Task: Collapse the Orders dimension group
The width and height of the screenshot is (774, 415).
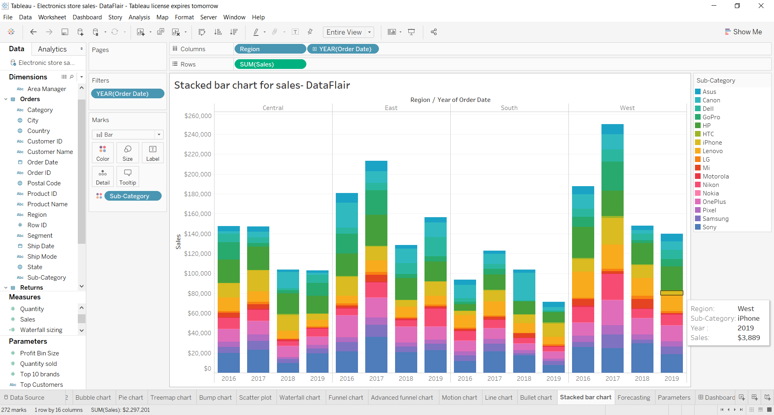Action: (6, 99)
